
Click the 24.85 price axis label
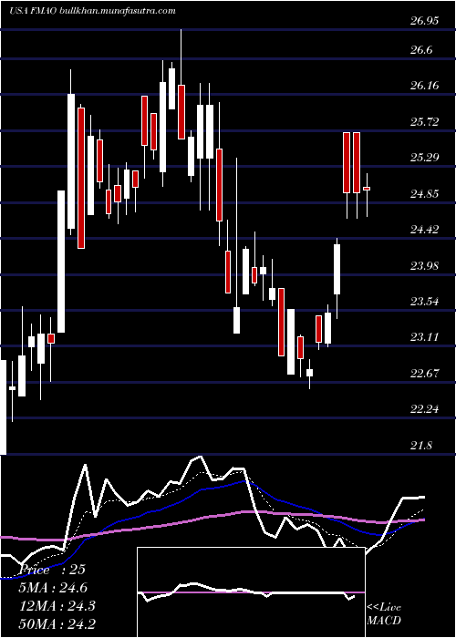point(425,194)
